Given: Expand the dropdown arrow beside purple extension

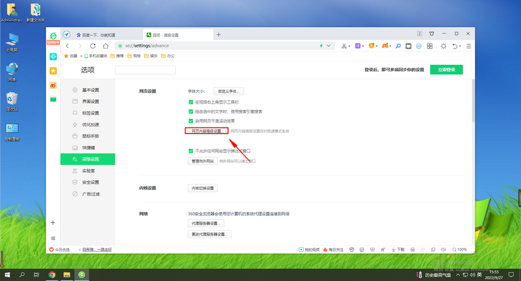Looking at the screenshot, I should coord(363,46).
